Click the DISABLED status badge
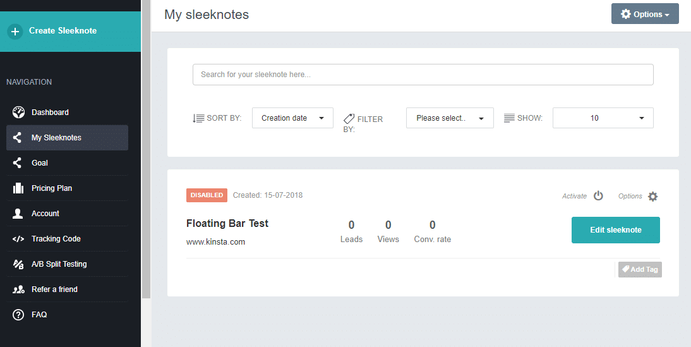The width and height of the screenshot is (691, 347). pos(207,195)
